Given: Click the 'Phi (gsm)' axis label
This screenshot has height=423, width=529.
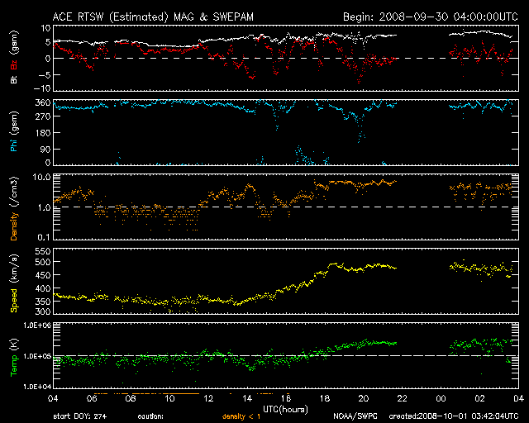Looking at the screenshot, I should coord(14,131).
